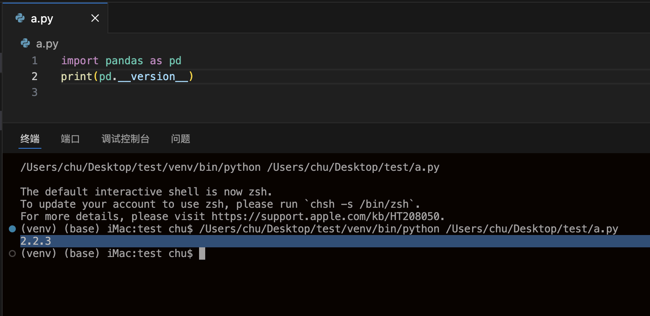Image resolution: width=650 pixels, height=316 pixels.
Task: Close the a.py editor tab
Action: [95, 18]
